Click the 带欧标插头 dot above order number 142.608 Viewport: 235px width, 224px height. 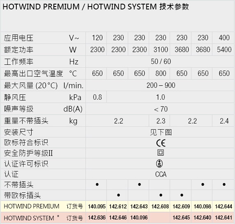click(161, 195)
